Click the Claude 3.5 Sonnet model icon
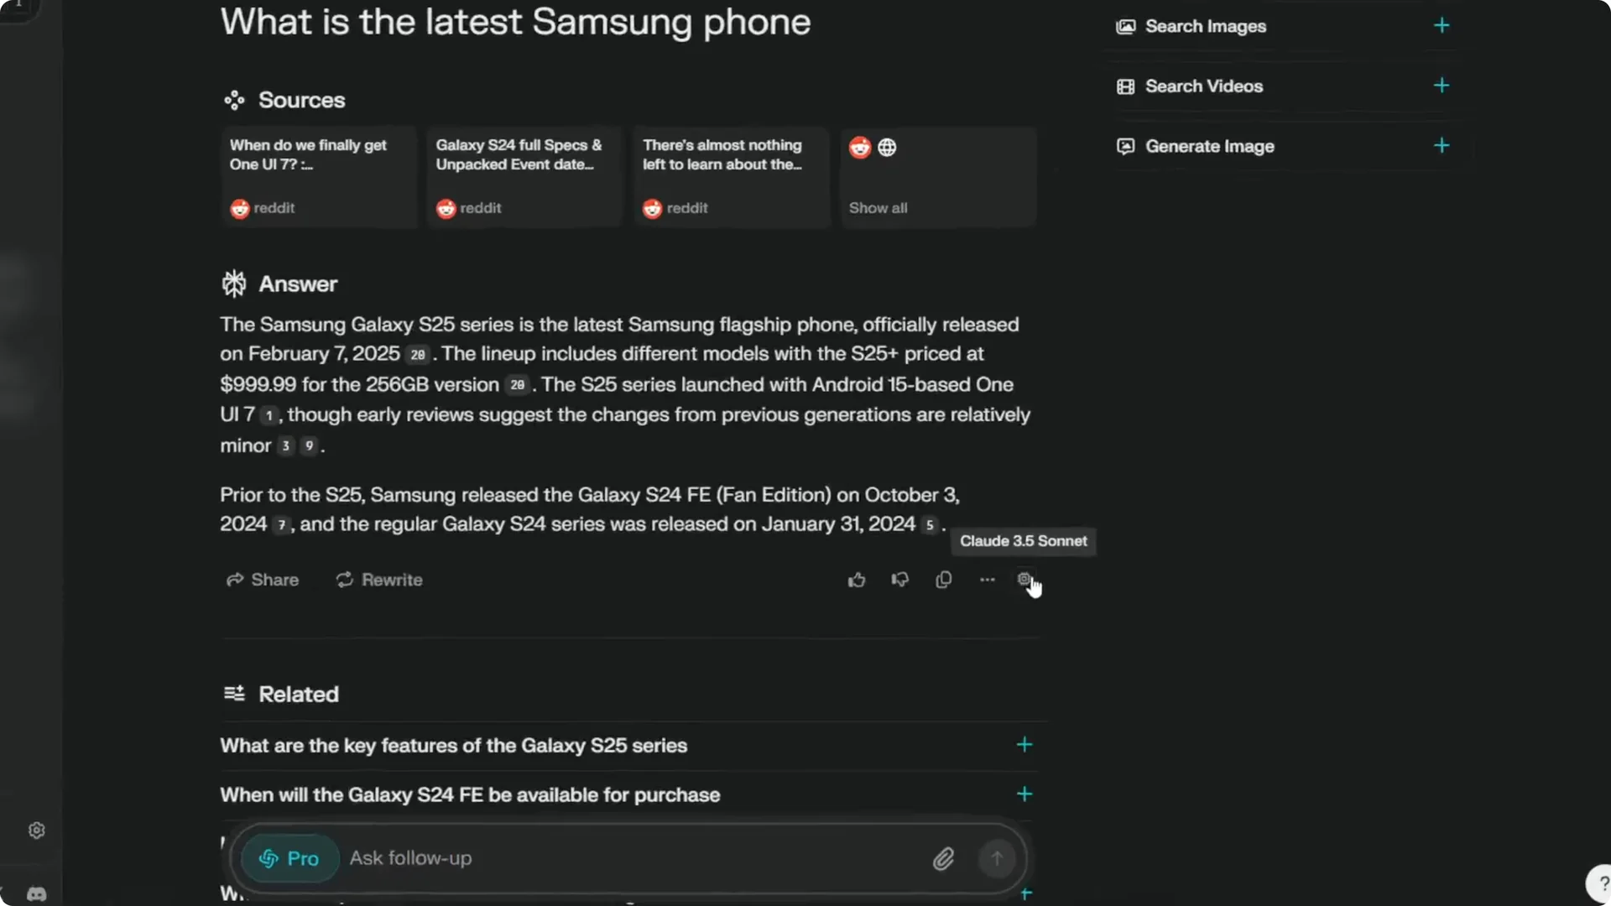The image size is (1611, 906). (x=1024, y=579)
